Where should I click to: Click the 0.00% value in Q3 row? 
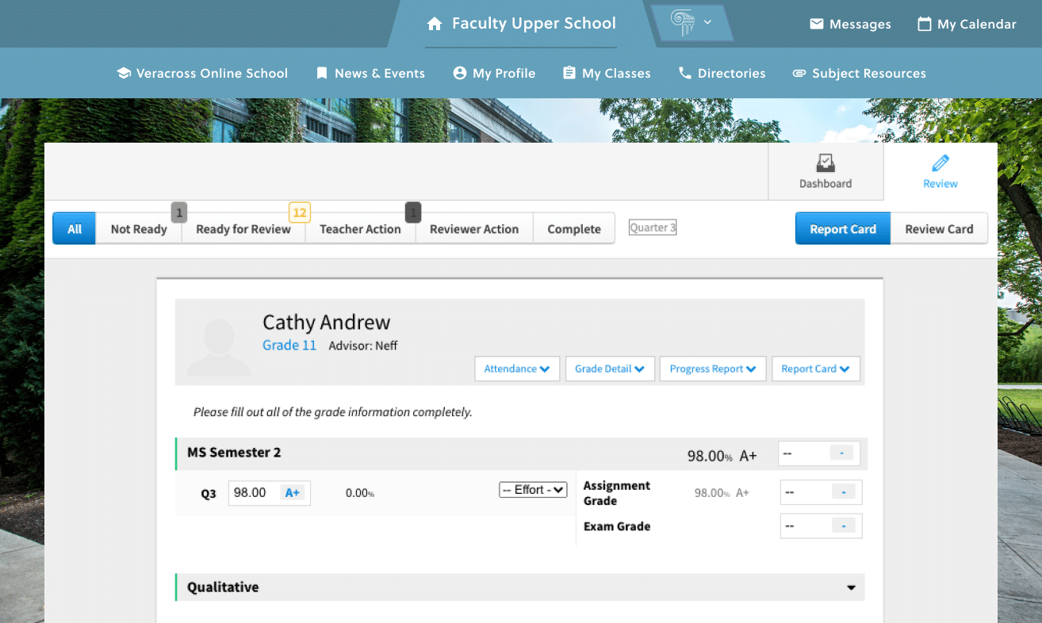360,493
